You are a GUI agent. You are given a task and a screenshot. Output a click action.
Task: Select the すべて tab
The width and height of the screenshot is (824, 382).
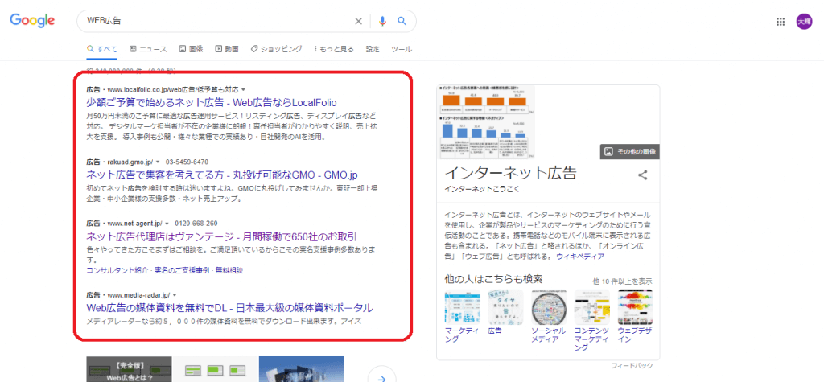coord(102,49)
